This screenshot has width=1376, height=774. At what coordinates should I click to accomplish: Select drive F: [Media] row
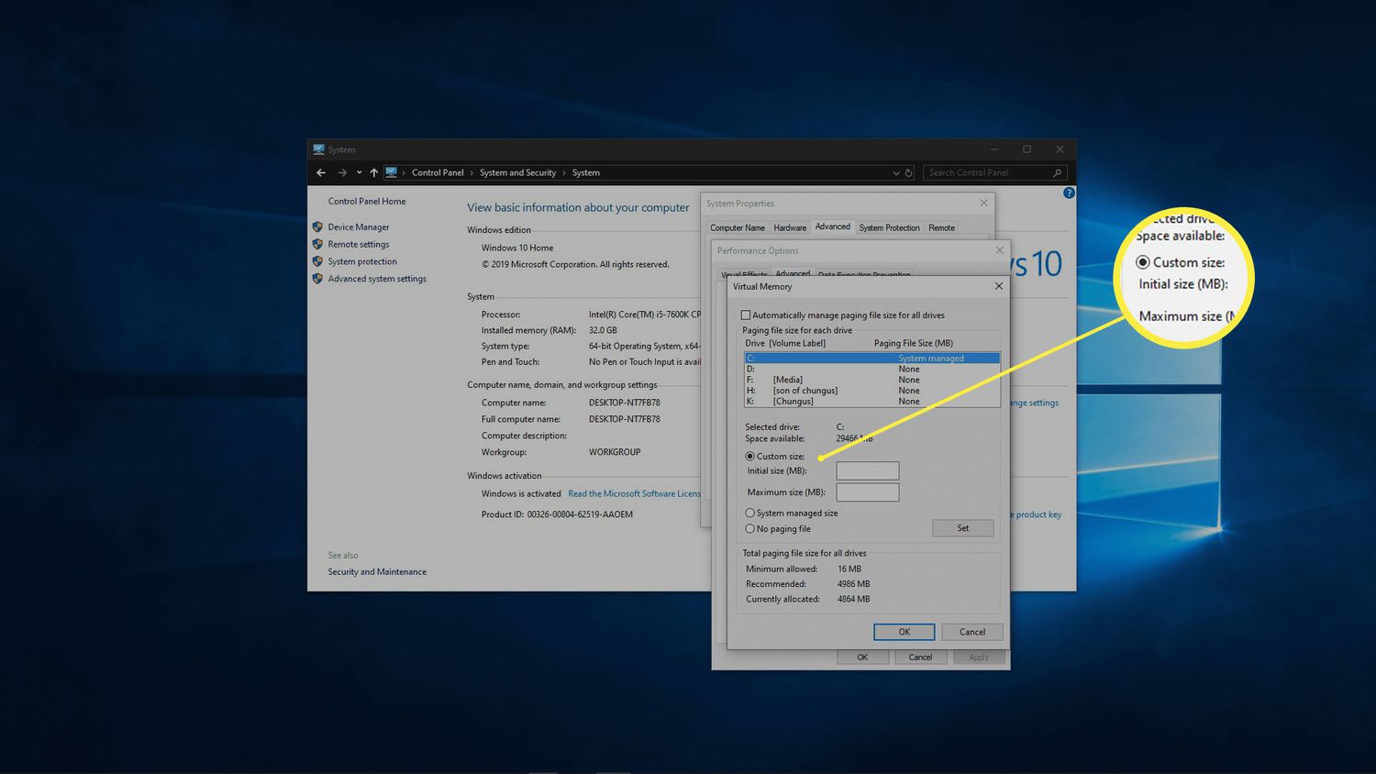pyautogui.click(x=871, y=380)
